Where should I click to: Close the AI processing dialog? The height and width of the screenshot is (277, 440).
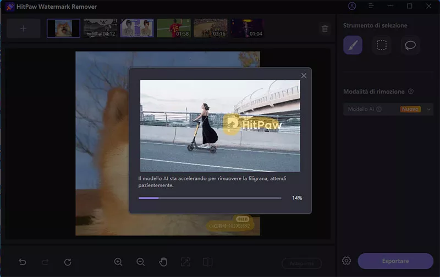(x=304, y=76)
